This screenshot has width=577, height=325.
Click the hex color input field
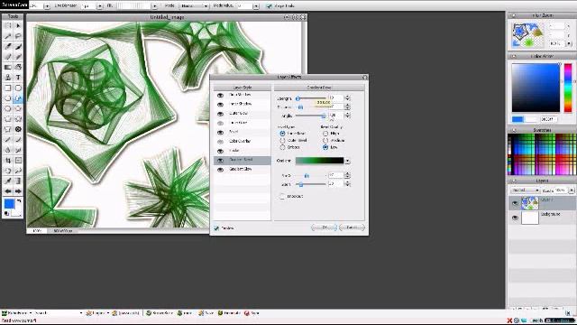click(x=548, y=119)
